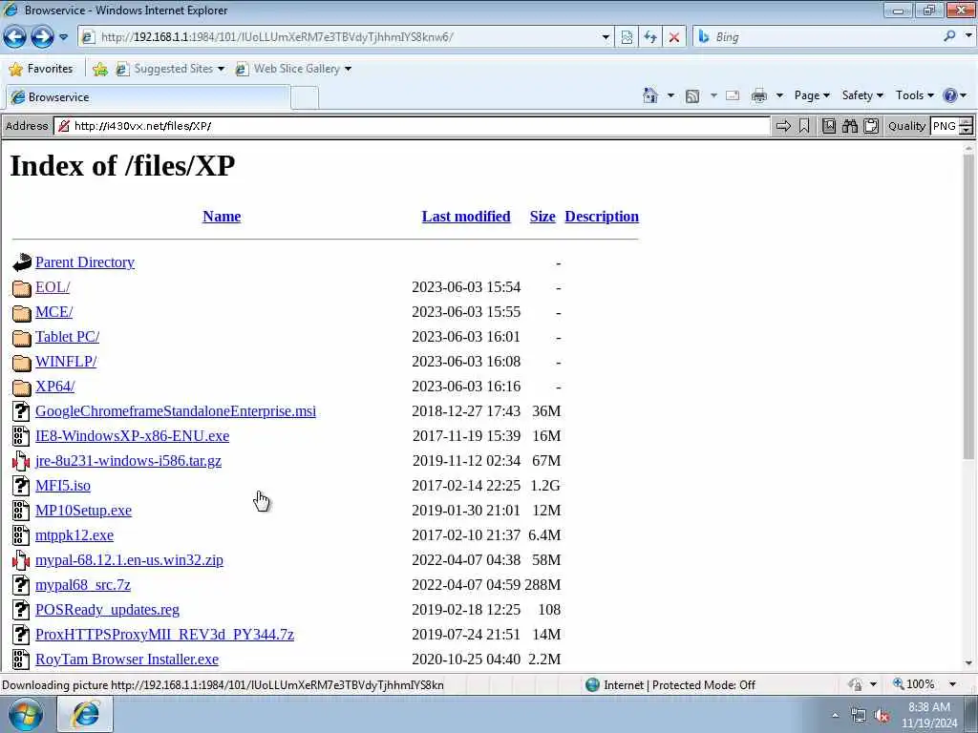The width and height of the screenshot is (978, 733).
Task: Click the Home icon in command bar
Action: 649,95
